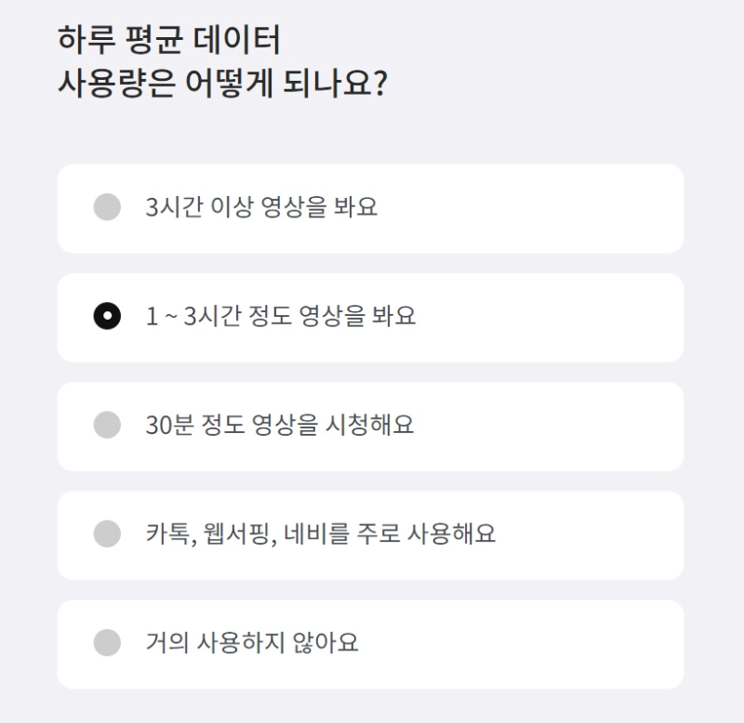
Task: Choose the first answer about watching over 3 hours
Action: pyautogui.click(x=372, y=208)
